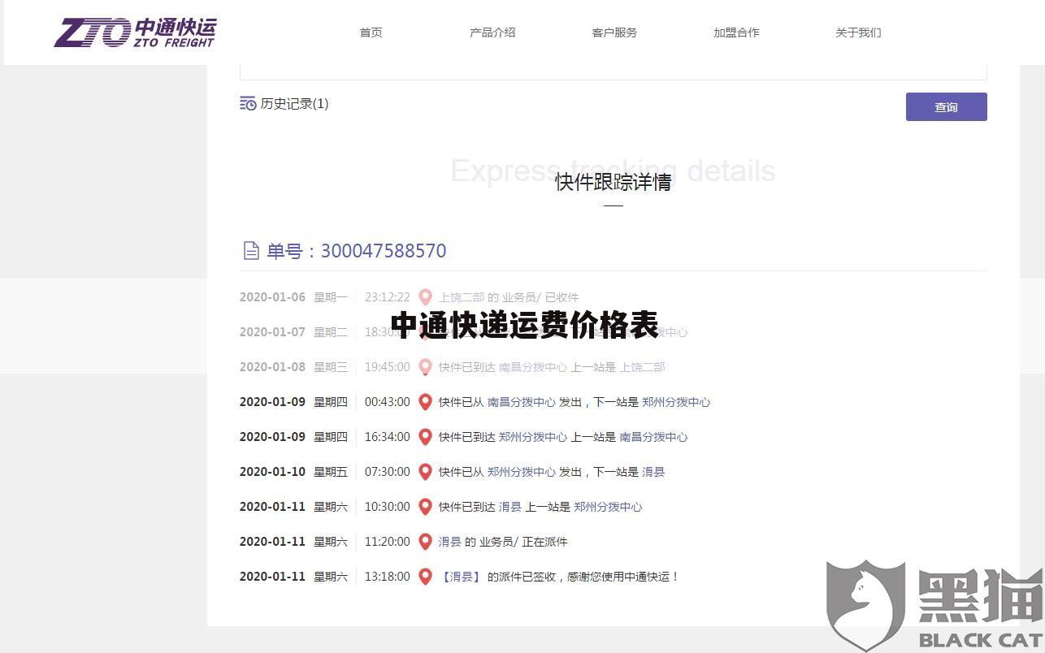Go to 首页 from the top navigation
1045x653 pixels.
click(x=371, y=32)
